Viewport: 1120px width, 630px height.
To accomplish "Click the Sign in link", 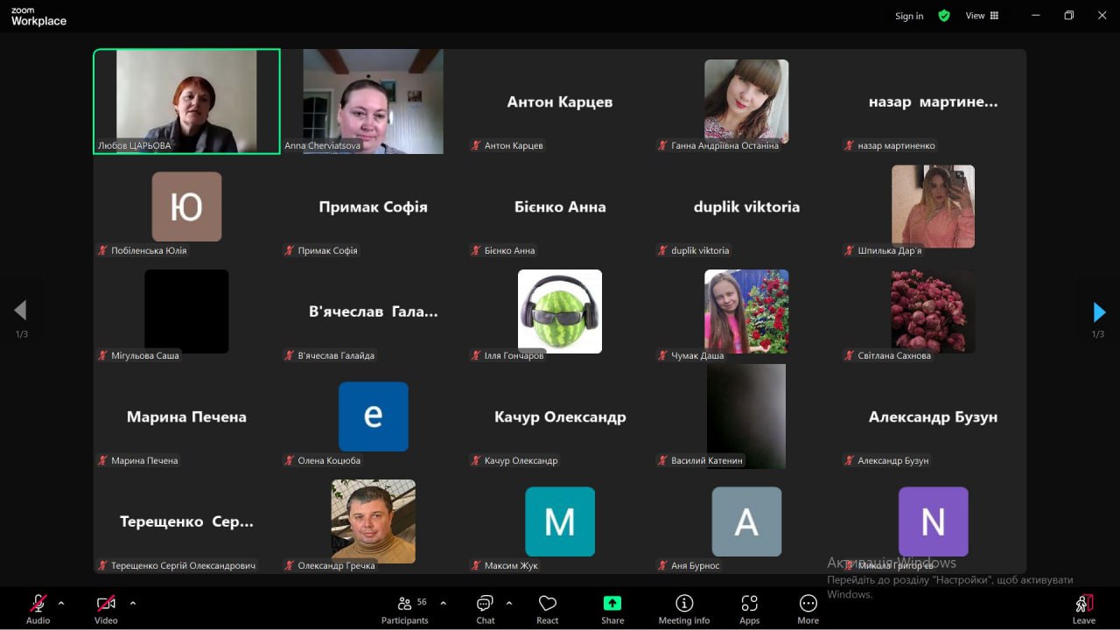I will (x=908, y=16).
